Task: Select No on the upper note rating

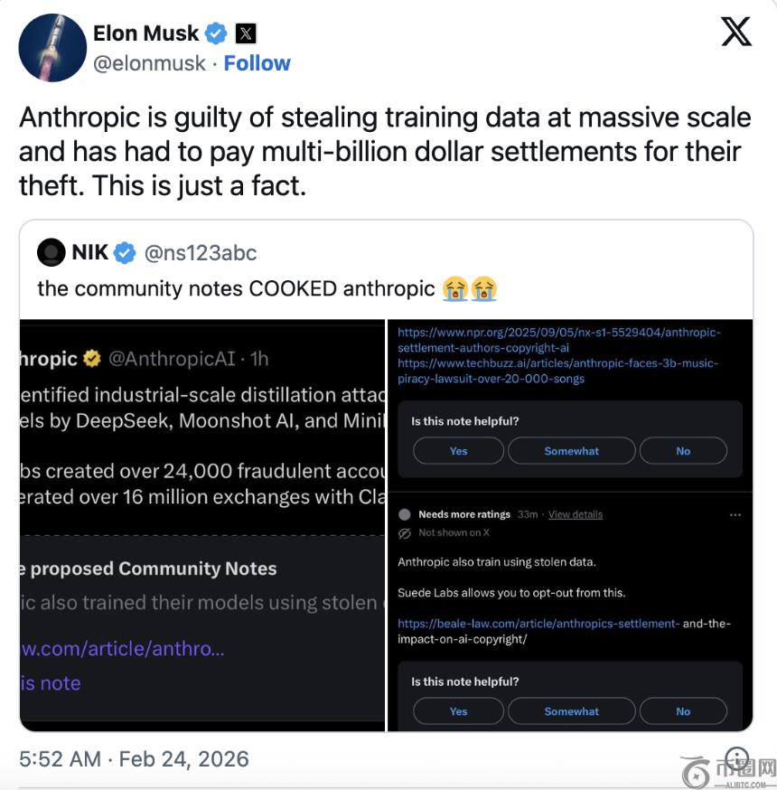Action: (x=683, y=451)
